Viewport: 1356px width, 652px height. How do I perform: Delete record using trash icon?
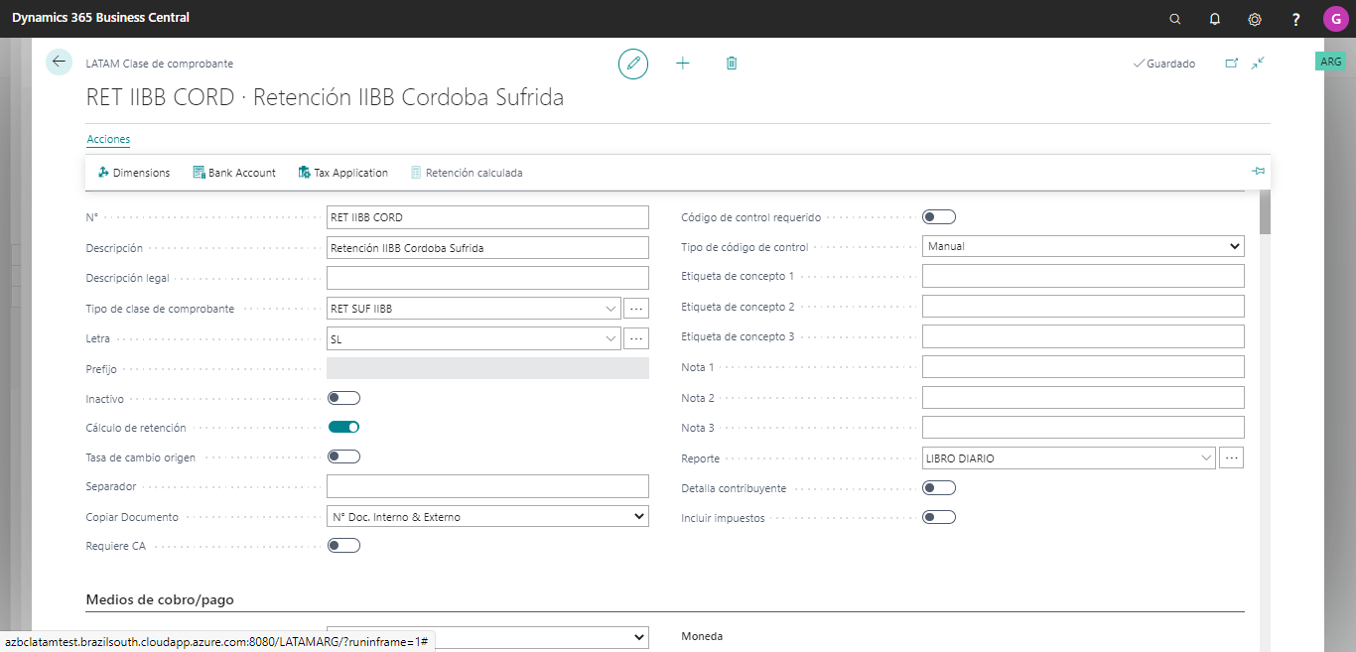pyautogui.click(x=732, y=64)
